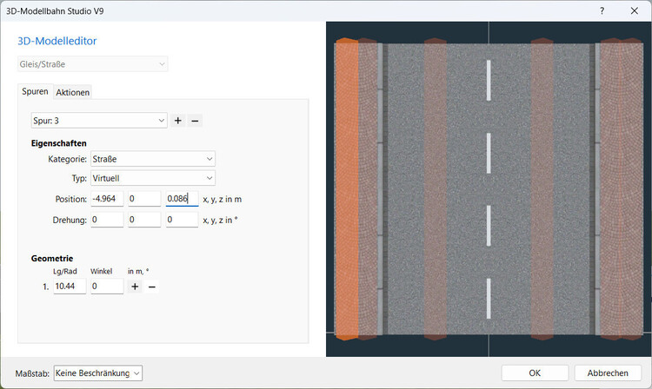Viewport: 652px width, 389px height.
Task: Open the disabled Gleis/Straße dropdown
Action: coord(92,64)
